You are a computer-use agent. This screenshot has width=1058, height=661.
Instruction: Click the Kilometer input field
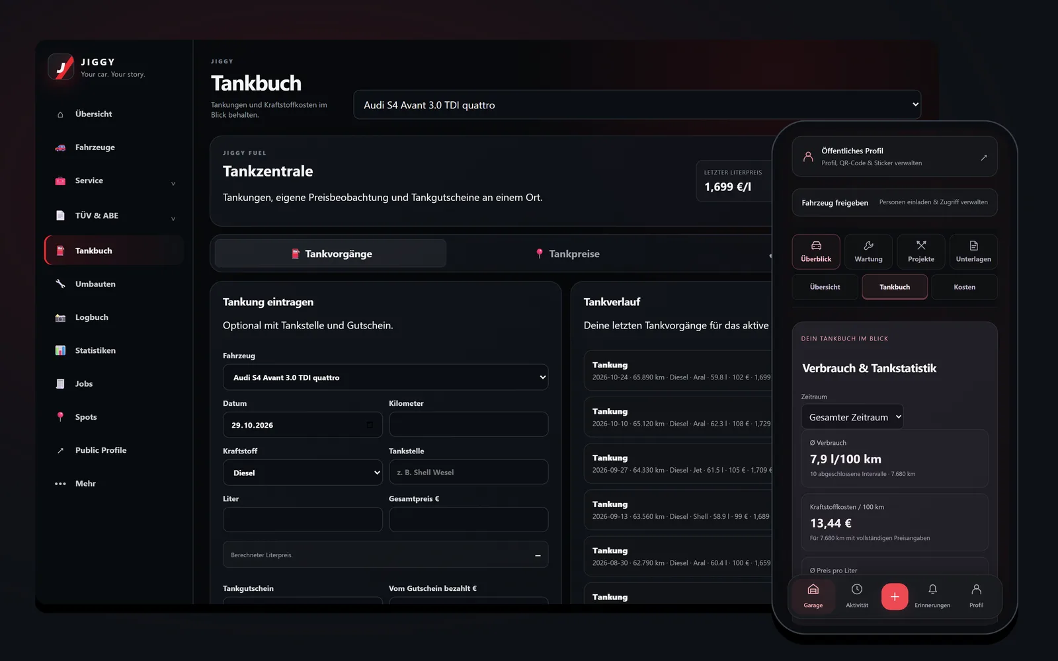pyautogui.click(x=468, y=424)
